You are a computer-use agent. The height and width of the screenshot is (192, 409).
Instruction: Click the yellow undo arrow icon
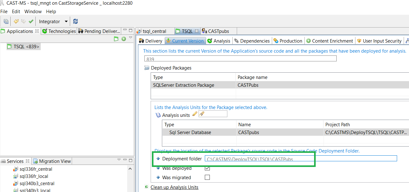16,21
